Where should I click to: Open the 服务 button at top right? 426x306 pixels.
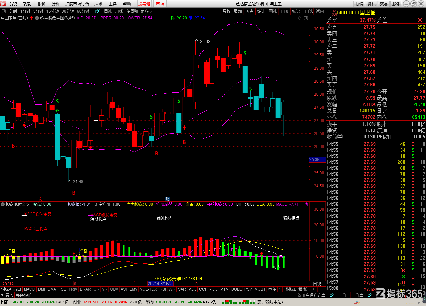(396, 4)
